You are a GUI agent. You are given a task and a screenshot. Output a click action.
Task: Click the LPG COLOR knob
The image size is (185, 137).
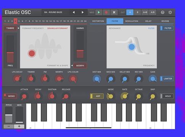tap(73, 79)
